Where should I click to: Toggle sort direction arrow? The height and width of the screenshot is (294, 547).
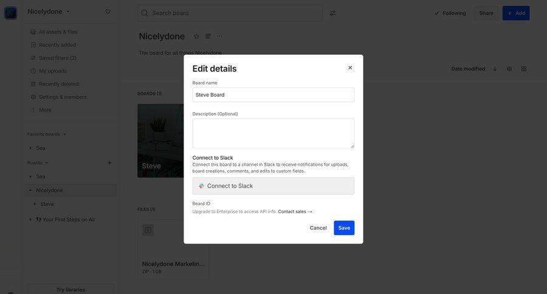click(495, 69)
